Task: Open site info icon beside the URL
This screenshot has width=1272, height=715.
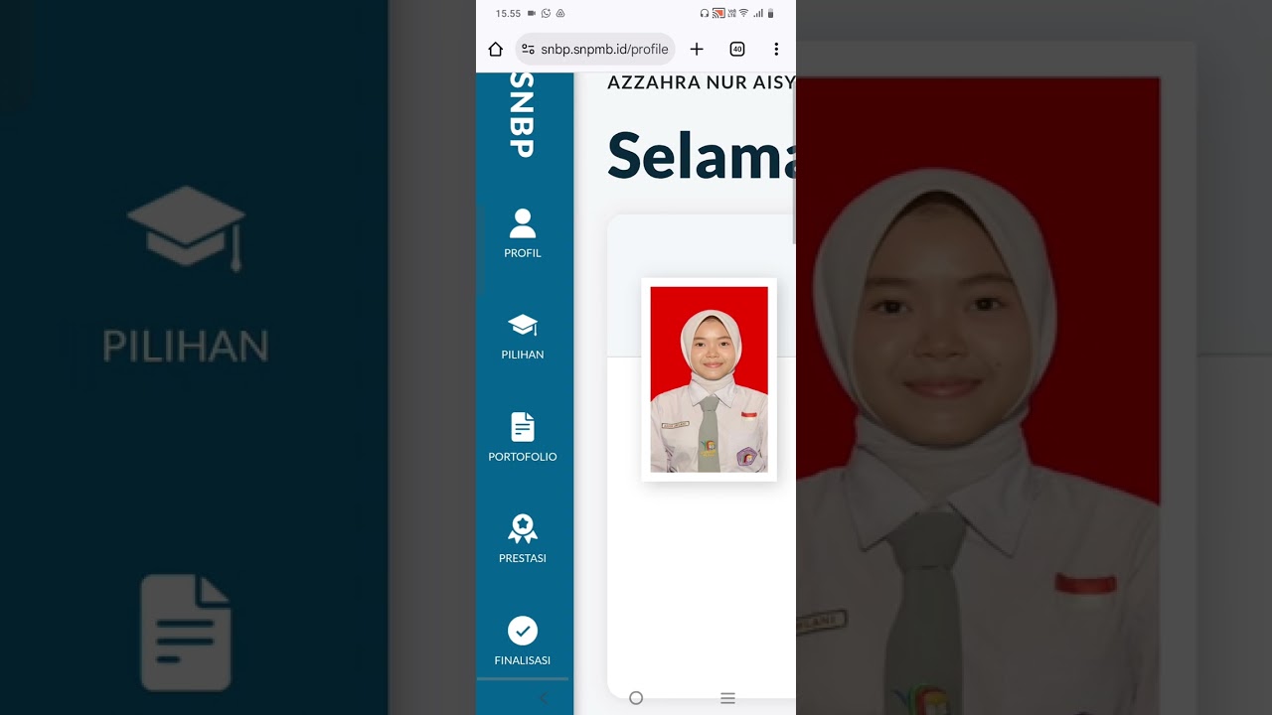Action: (x=528, y=49)
